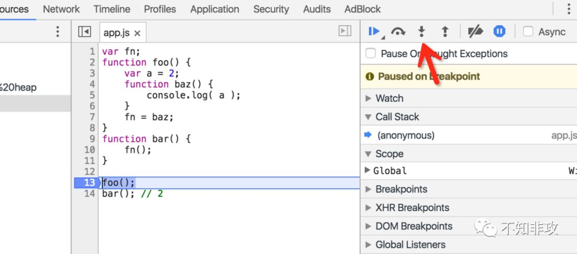Viewport: 577px width, 254px height.
Task: Open the three-dot navigator menu
Action: [57, 31]
